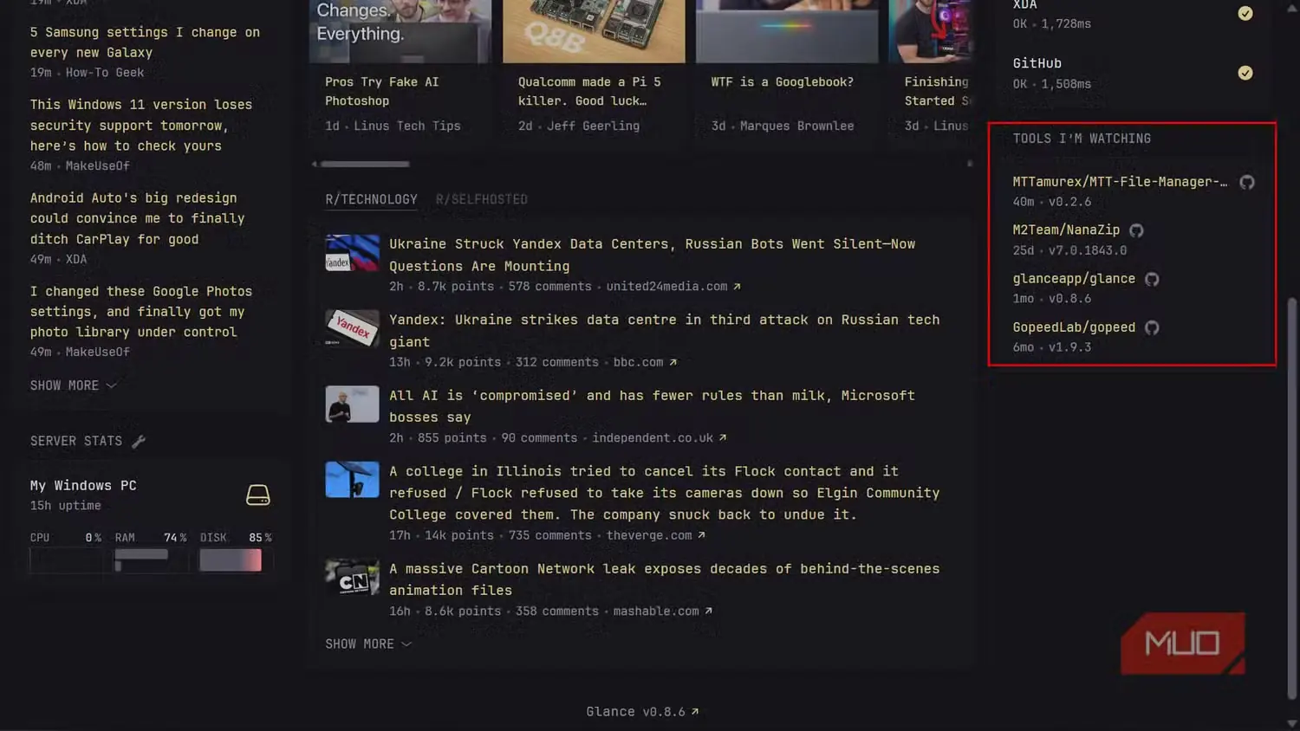Click the GitHub icon next to GopeedLab/gopeed
Screen dimensions: 1300x731
click(x=1152, y=327)
